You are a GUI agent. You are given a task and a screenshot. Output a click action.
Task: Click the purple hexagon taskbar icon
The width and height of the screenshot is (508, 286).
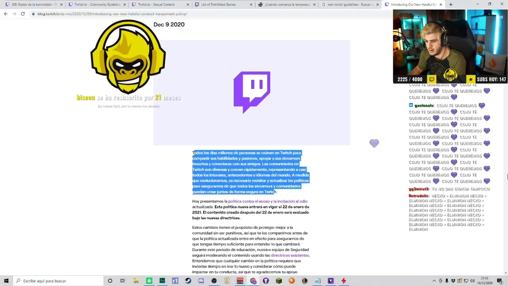266,281
